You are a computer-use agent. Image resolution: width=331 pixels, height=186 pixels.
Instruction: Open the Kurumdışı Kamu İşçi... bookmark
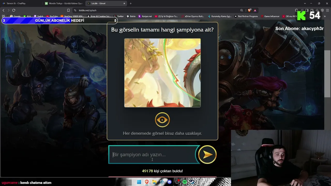(x=220, y=16)
